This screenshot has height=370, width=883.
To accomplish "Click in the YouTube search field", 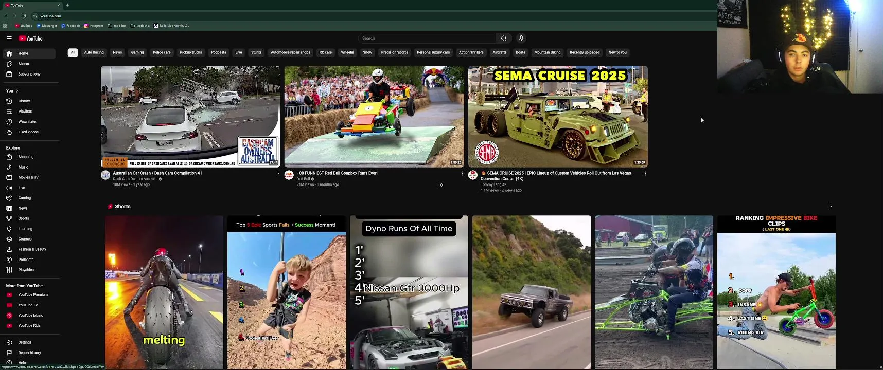I will click(x=427, y=38).
